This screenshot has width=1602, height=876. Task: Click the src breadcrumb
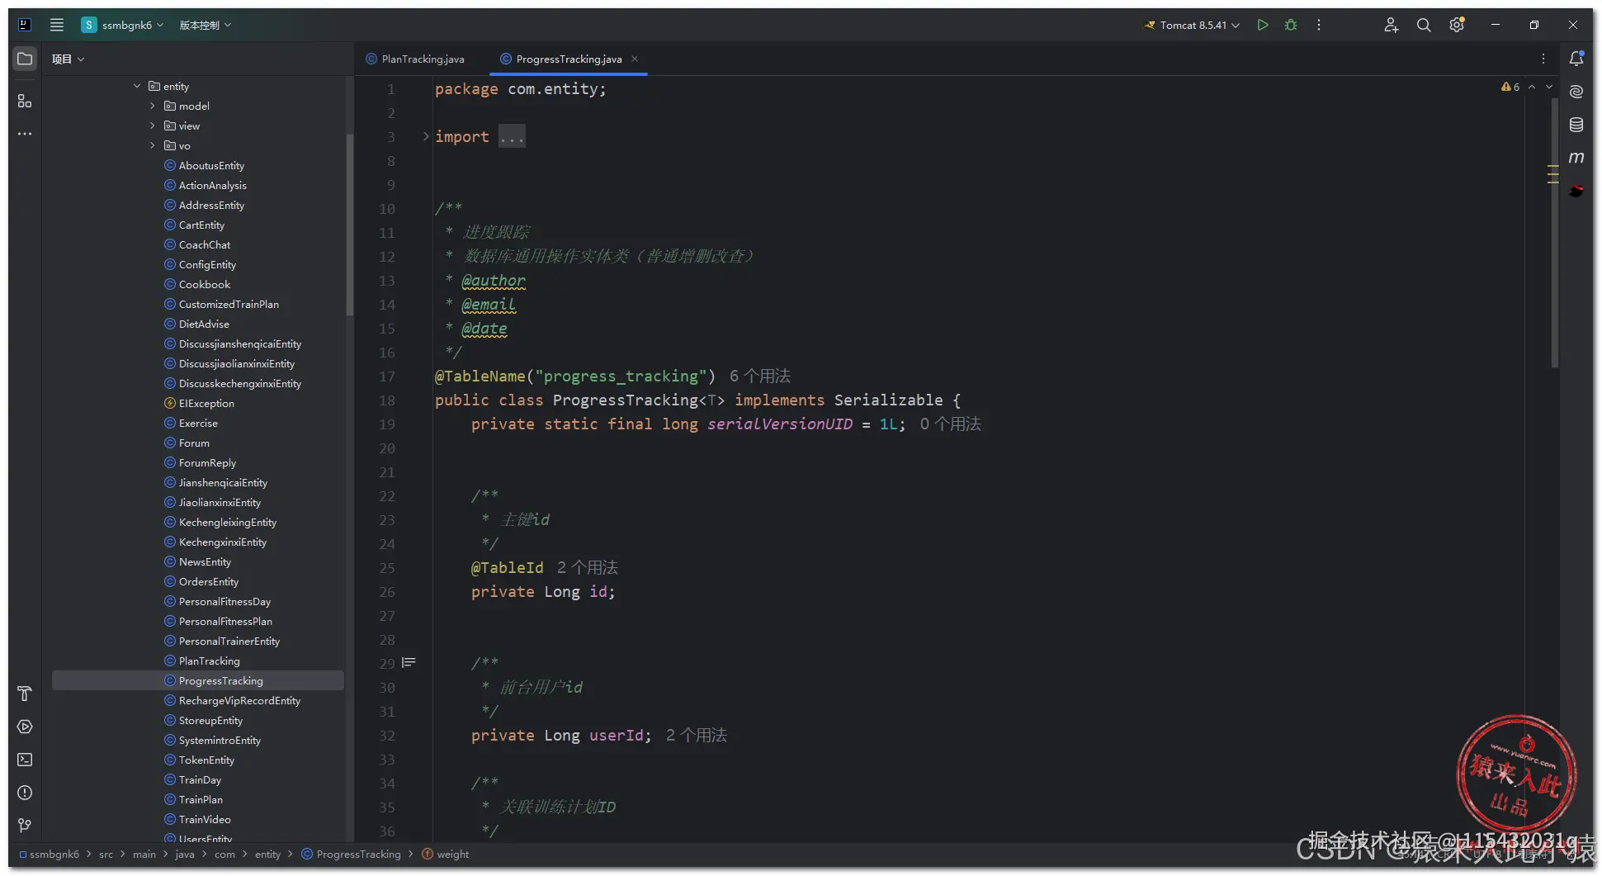point(106,854)
